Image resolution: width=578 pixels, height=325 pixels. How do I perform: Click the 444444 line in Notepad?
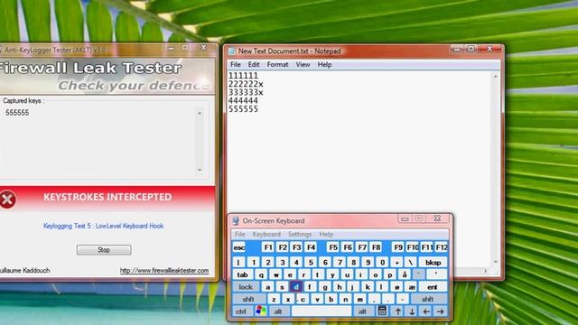pyautogui.click(x=243, y=100)
